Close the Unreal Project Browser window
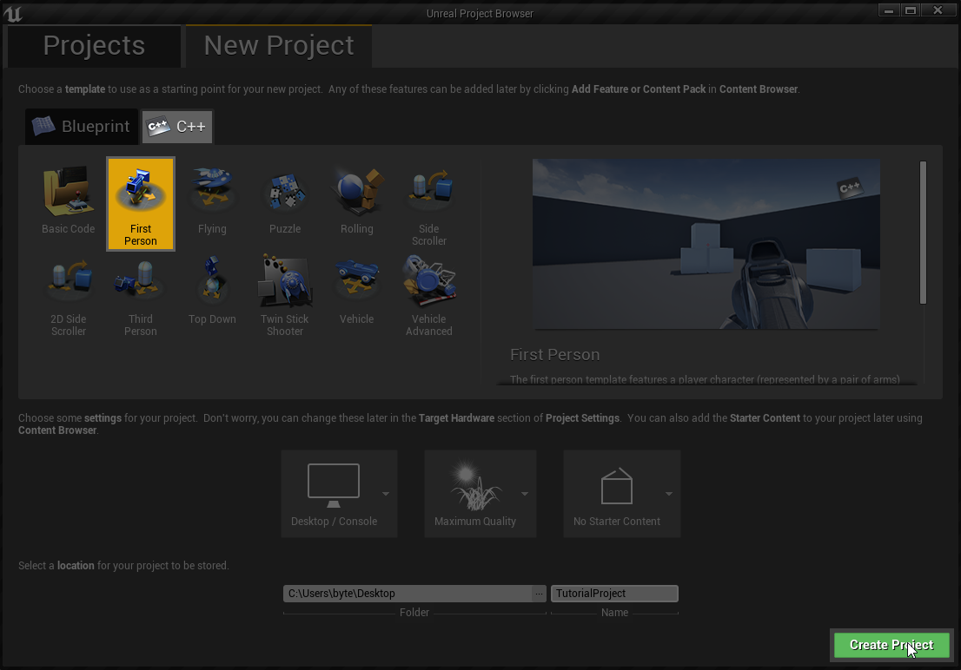The image size is (961, 670). click(938, 10)
